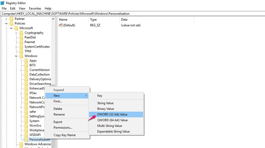Select the IPSec folder icon

coord(26,93)
